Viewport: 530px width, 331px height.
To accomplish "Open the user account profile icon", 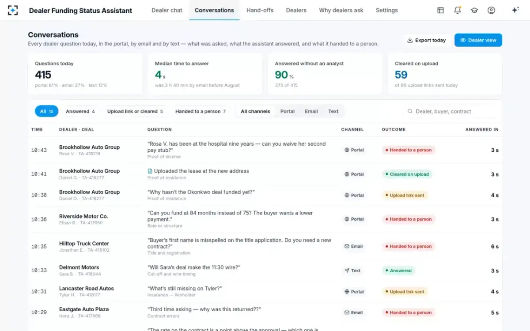I will click(491, 10).
